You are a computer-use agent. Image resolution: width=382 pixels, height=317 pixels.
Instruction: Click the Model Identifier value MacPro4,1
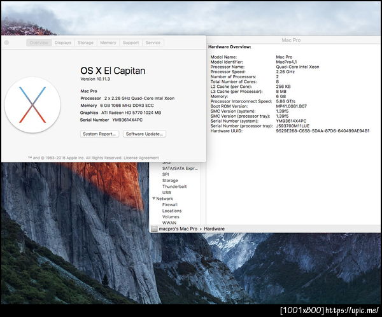pos(286,62)
